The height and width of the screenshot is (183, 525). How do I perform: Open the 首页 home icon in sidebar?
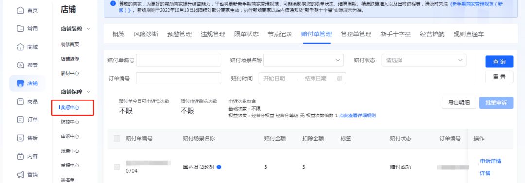coord(20,10)
